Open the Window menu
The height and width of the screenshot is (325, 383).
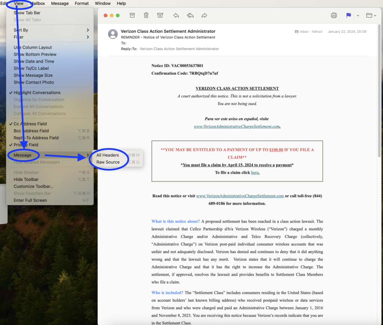pos(102,3)
